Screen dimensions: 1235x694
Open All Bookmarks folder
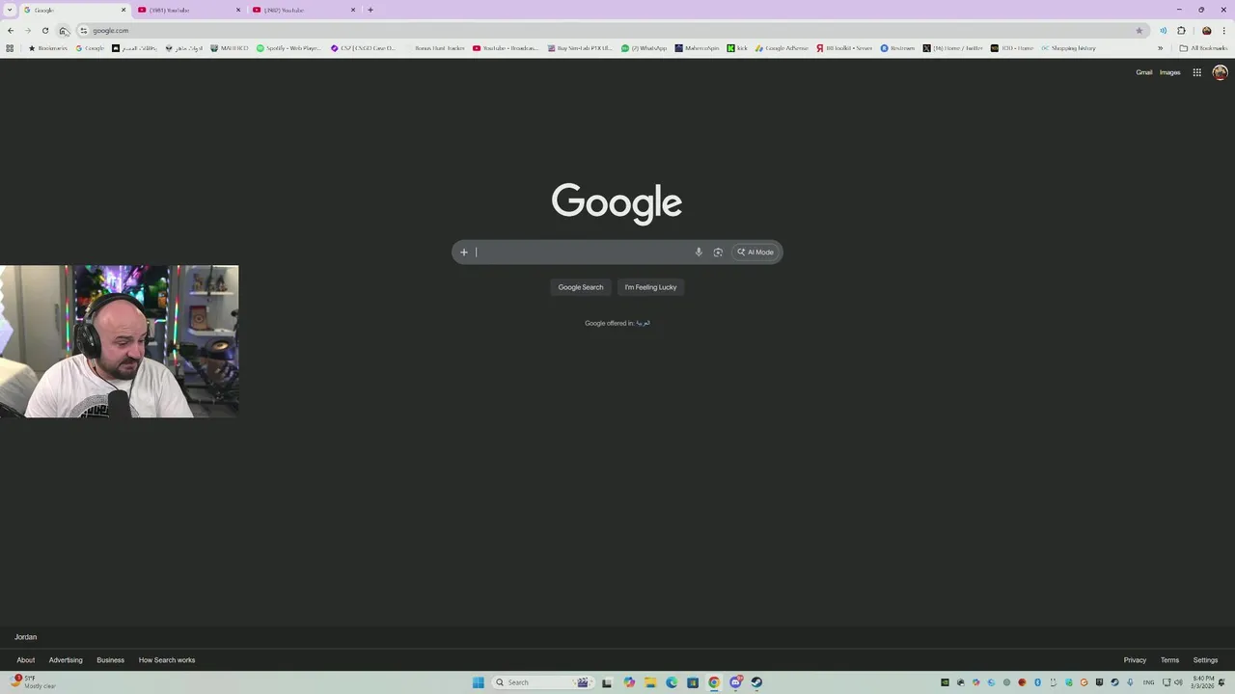coord(1203,48)
